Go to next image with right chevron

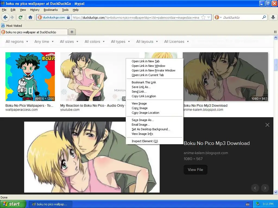point(265,188)
